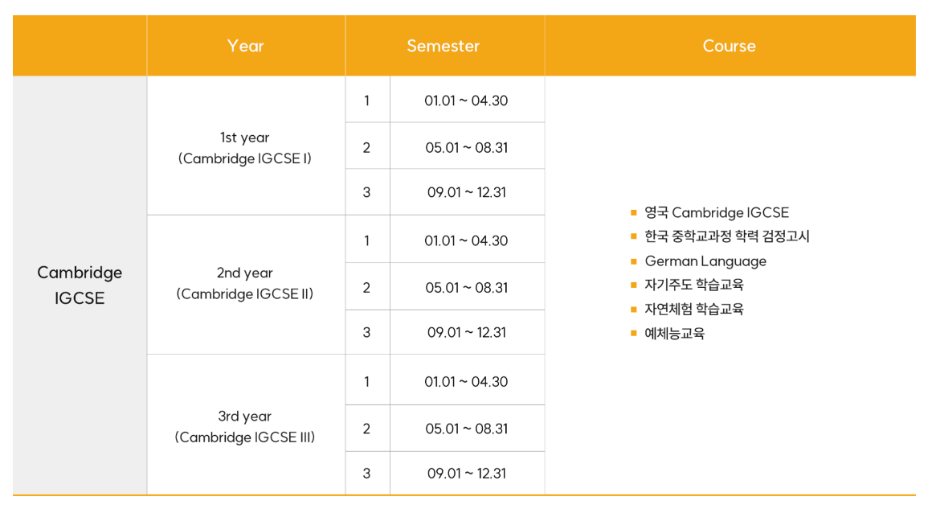Image resolution: width=936 pixels, height=509 pixels.
Task: Click the Course column header
Action: tap(729, 46)
